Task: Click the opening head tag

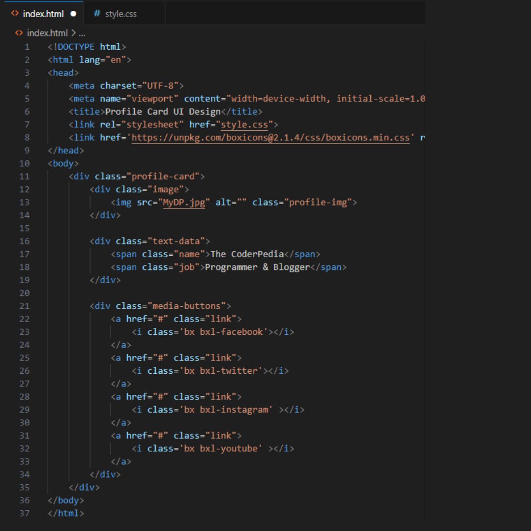Action: coord(63,73)
